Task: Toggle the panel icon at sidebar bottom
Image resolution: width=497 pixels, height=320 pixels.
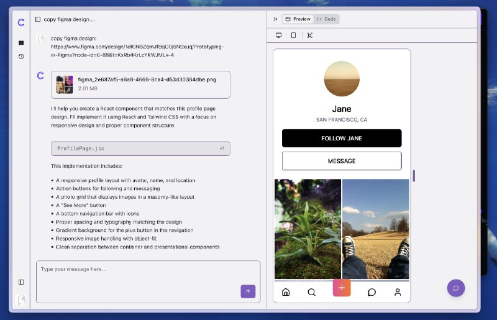Action: click(x=21, y=282)
